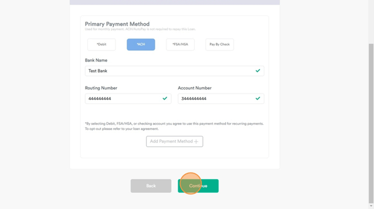
Task: Click the Primary Payment Method heading
Action: coord(117,24)
